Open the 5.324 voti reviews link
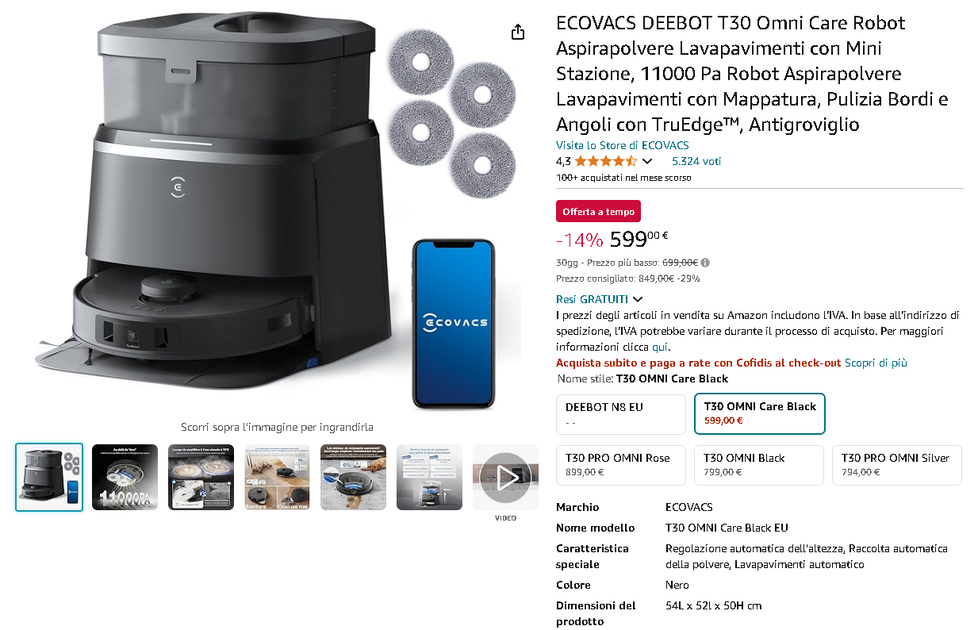The height and width of the screenshot is (630, 978). point(696,161)
